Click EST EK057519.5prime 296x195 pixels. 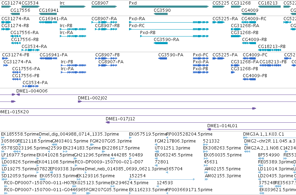[x=130, y=138]
